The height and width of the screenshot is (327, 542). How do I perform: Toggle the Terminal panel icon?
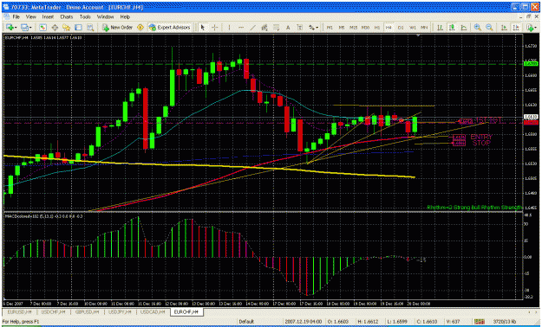(x=78, y=28)
